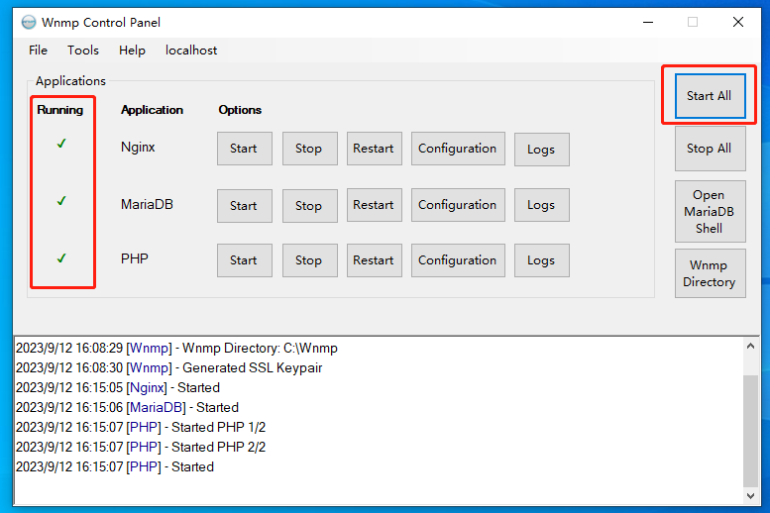Close the Wnmp Control Panel window

[x=738, y=22]
